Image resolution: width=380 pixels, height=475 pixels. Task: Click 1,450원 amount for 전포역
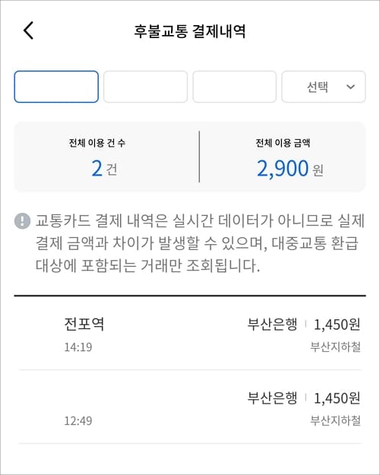coord(337,325)
